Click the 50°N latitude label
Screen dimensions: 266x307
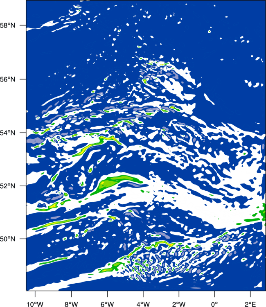pos(8,239)
